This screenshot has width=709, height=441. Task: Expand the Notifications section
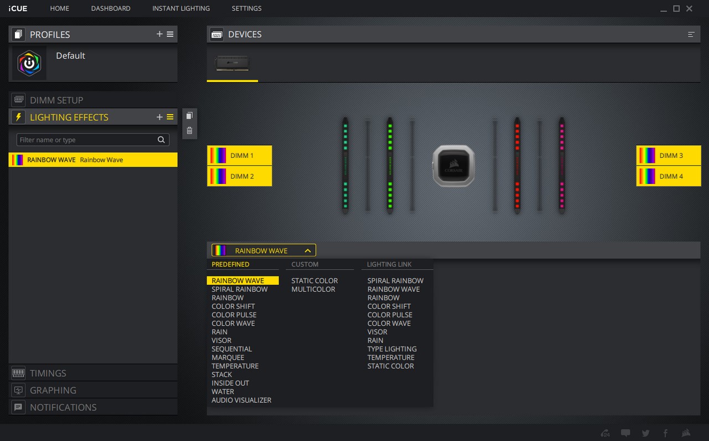coord(93,407)
